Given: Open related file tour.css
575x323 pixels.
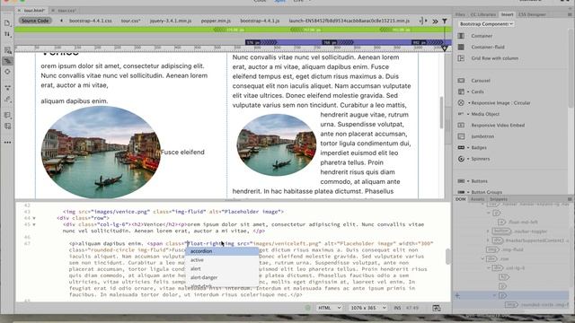Looking at the screenshot, I should [130, 21].
